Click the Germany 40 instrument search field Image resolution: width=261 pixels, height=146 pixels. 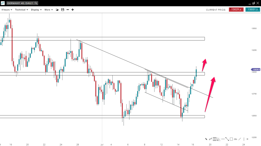point(22,3)
